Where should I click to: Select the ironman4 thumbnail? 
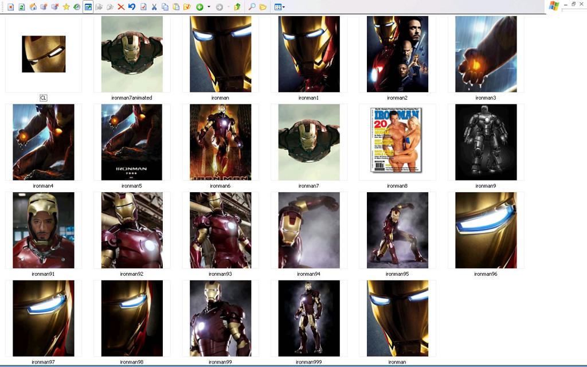pos(44,142)
